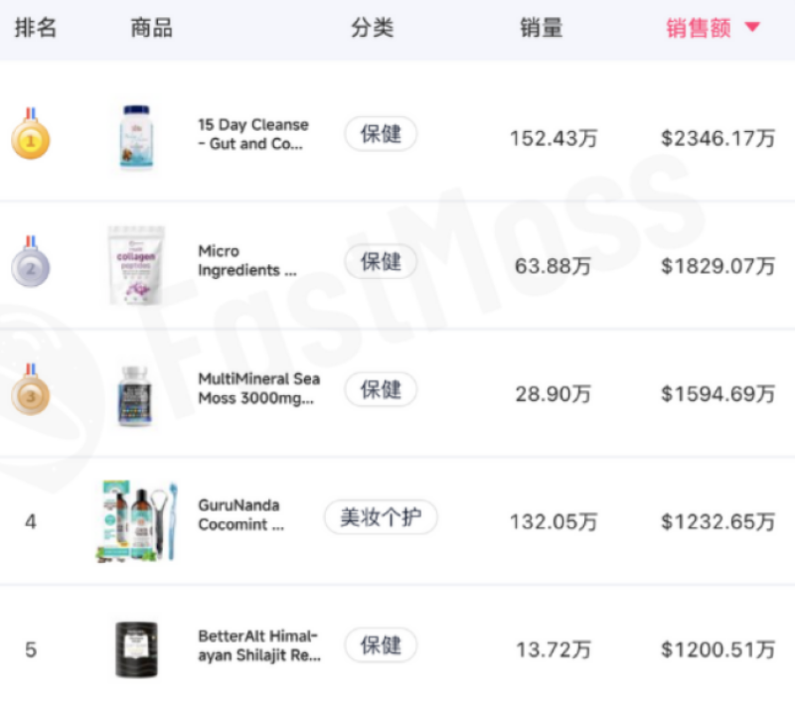
Task: Click the 分类 column header
Action: click(373, 28)
